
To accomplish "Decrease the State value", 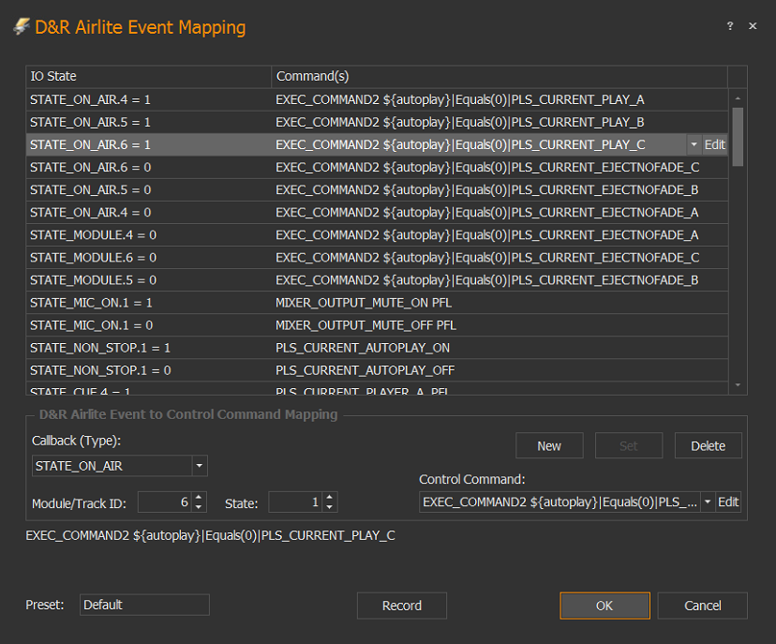I will (x=330, y=507).
